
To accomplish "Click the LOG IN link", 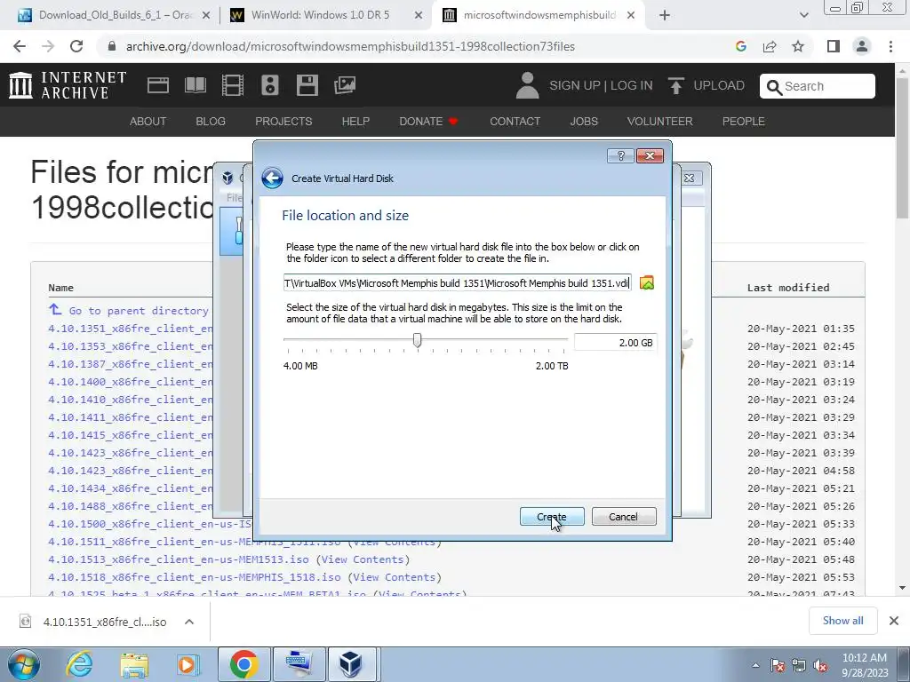I will [632, 85].
